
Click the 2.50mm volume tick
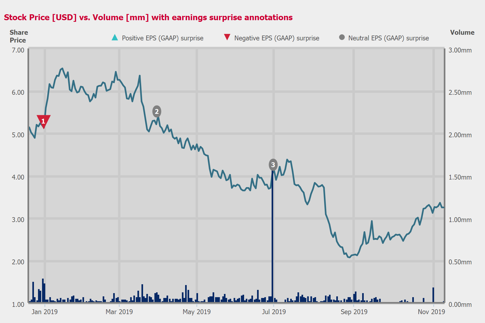(x=460, y=93)
